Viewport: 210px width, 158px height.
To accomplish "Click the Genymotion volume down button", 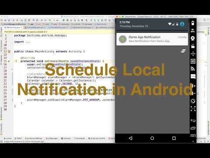I will 194,93.
